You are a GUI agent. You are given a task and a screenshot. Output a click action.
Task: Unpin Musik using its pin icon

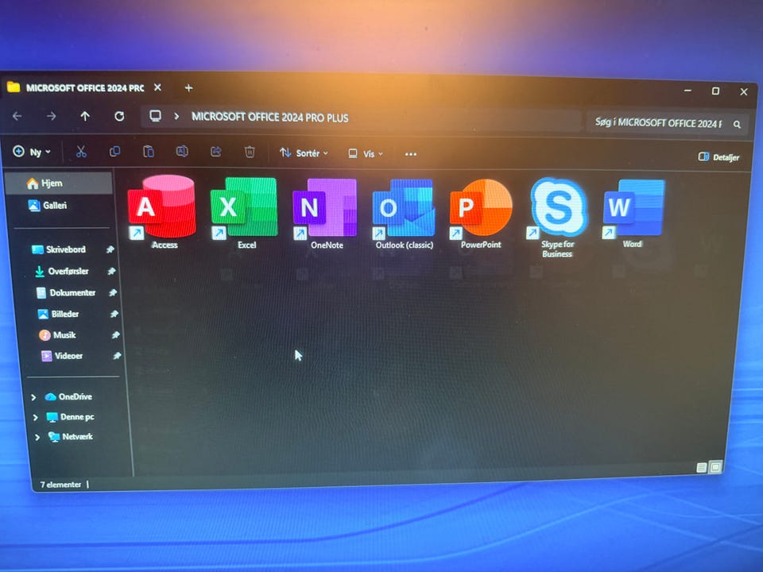pos(116,334)
